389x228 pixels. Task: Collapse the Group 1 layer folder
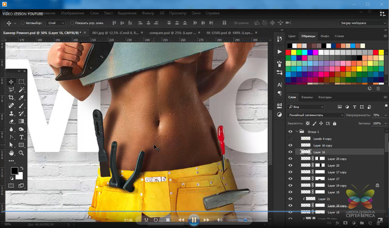click(297, 131)
